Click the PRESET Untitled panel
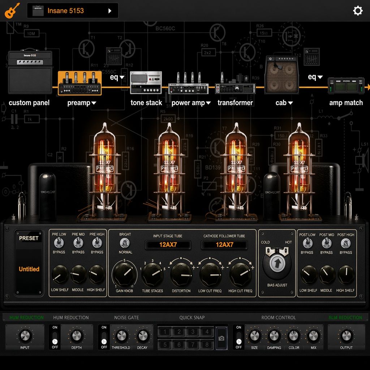 (29, 262)
